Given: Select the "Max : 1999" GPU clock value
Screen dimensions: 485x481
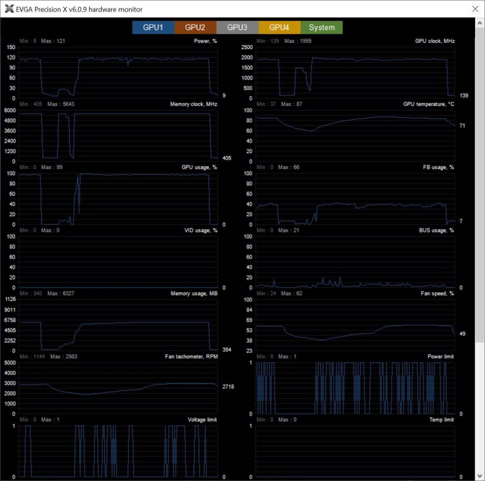Looking at the screenshot, I should pyautogui.click(x=298, y=41).
